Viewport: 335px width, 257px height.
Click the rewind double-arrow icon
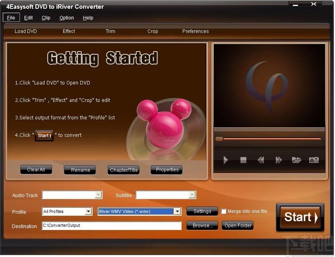[261, 160]
